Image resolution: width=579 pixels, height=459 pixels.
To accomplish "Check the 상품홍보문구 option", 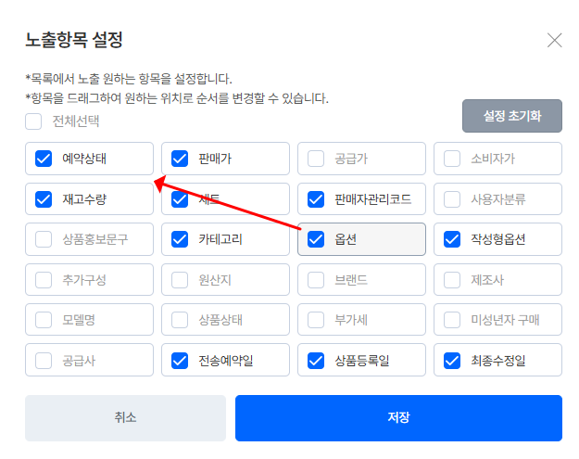I will click(x=44, y=239).
